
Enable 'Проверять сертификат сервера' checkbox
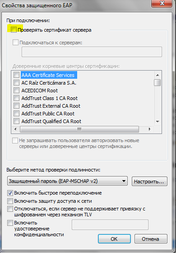(x=14, y=30)
